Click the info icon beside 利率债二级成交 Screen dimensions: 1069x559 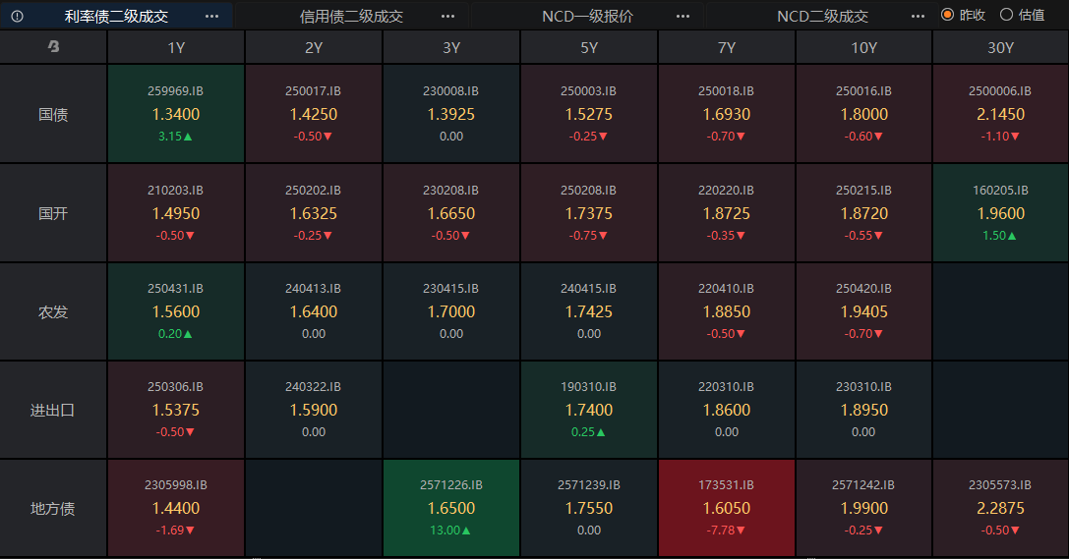[x=17, y=16]
